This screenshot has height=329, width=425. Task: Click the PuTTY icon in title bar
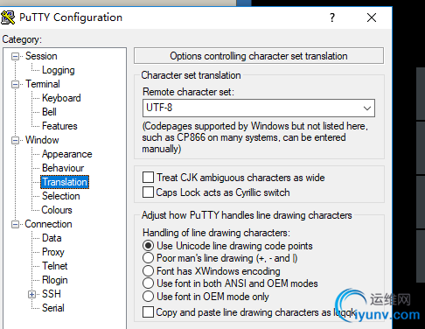tap(8, 17)
